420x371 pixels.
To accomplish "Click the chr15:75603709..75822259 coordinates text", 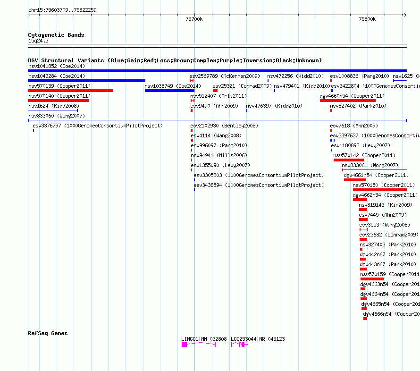I will tap(62, 10).
